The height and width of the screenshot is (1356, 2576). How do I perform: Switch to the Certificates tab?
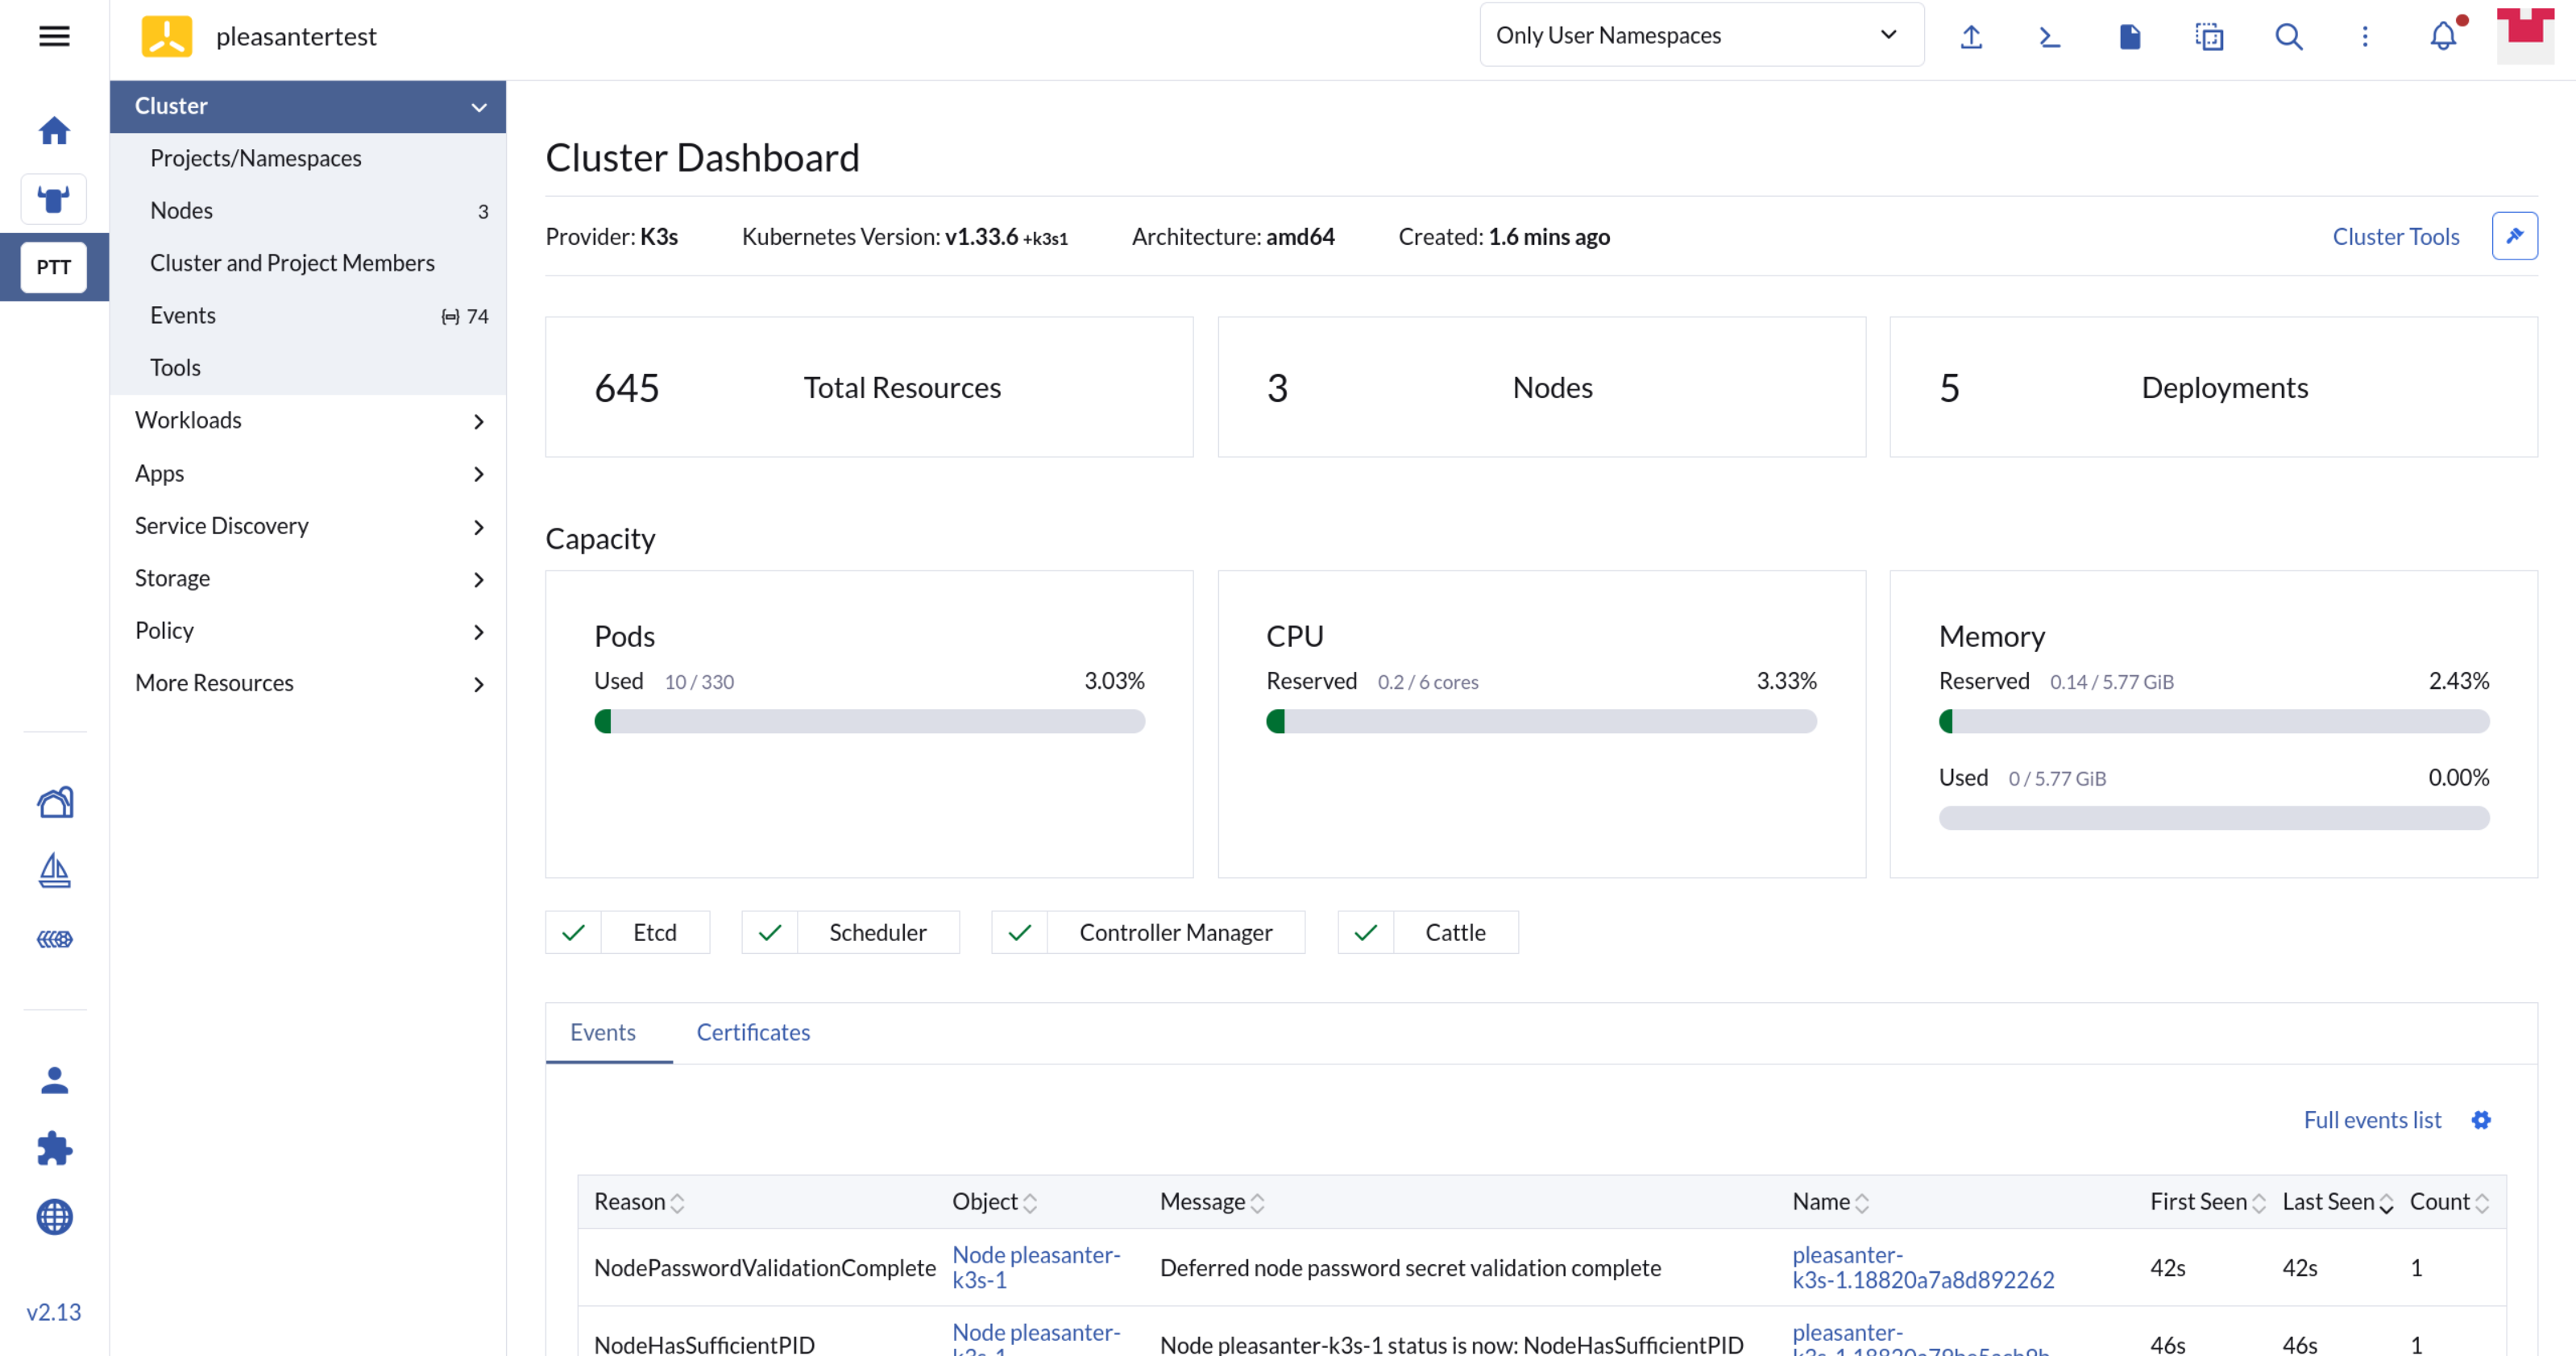pyautogui.click(x=753, y=1032)
